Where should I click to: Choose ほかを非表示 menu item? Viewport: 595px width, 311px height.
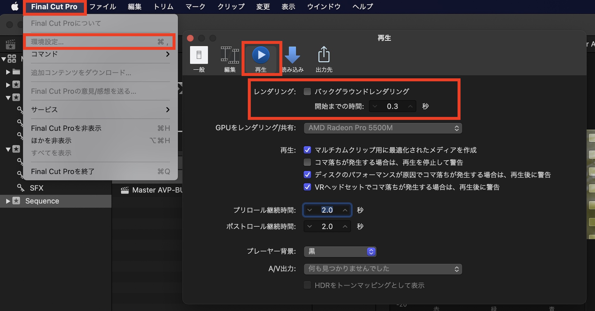[100, 140]
